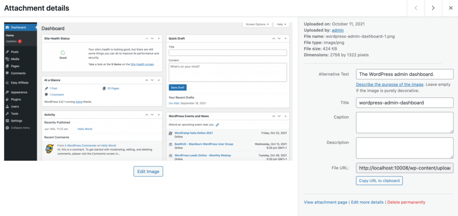Toggle the Activity panel triangle

pyautogui.click(x=159, y=115)
